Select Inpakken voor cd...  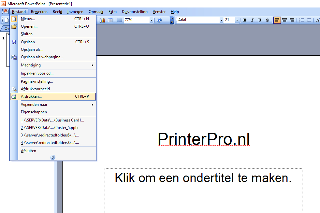tap(53, 73)
